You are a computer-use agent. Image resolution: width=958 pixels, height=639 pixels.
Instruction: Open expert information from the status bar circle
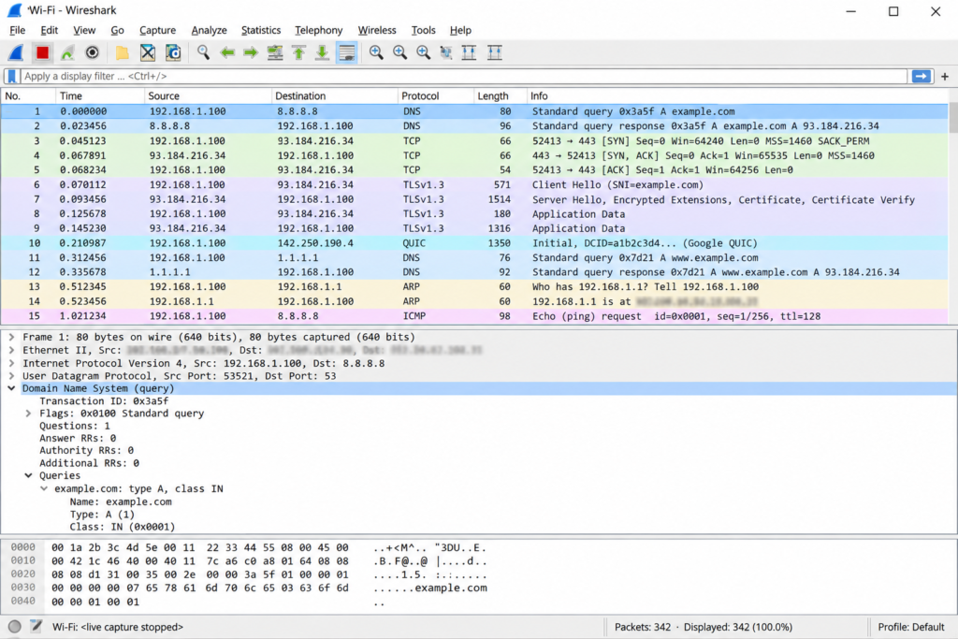coord(15,627)
